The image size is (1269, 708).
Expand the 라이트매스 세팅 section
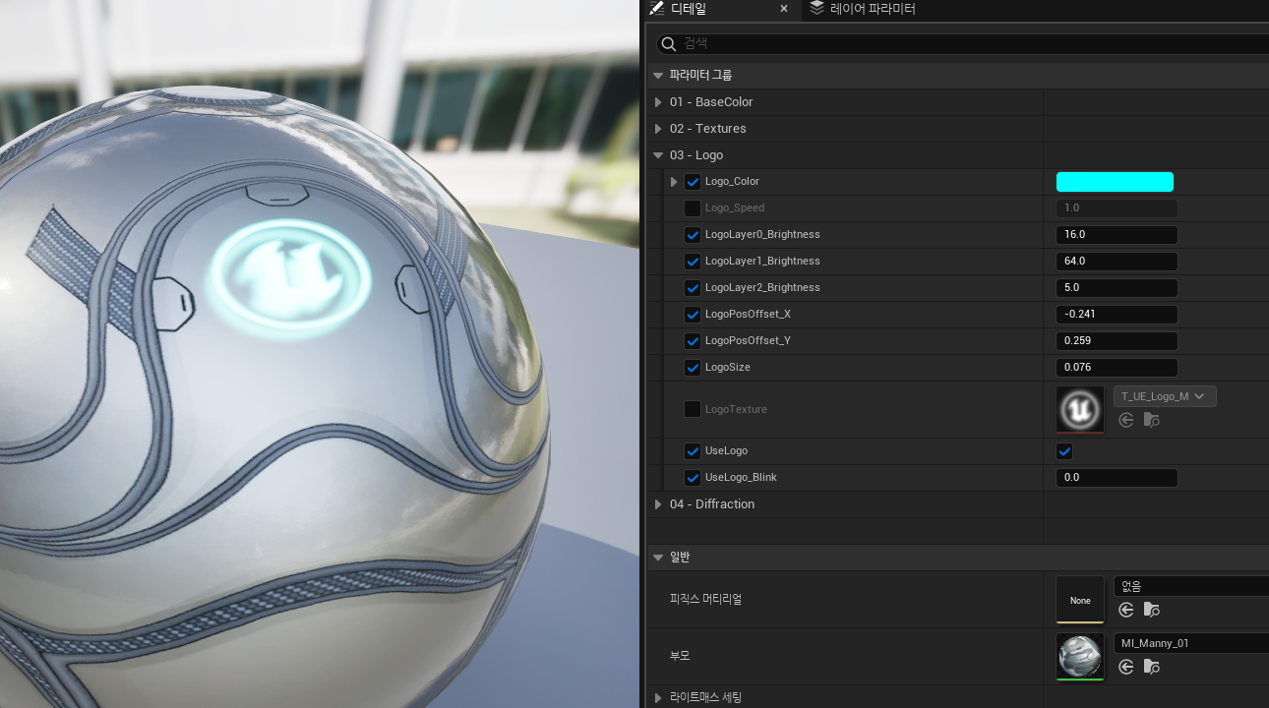659,698
